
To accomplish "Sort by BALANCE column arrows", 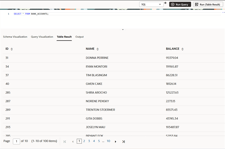I will click(182, 49).
